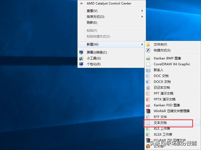Click the screen resolution monitor icon
Screen dimensions: 201x150
pos(81,52)
